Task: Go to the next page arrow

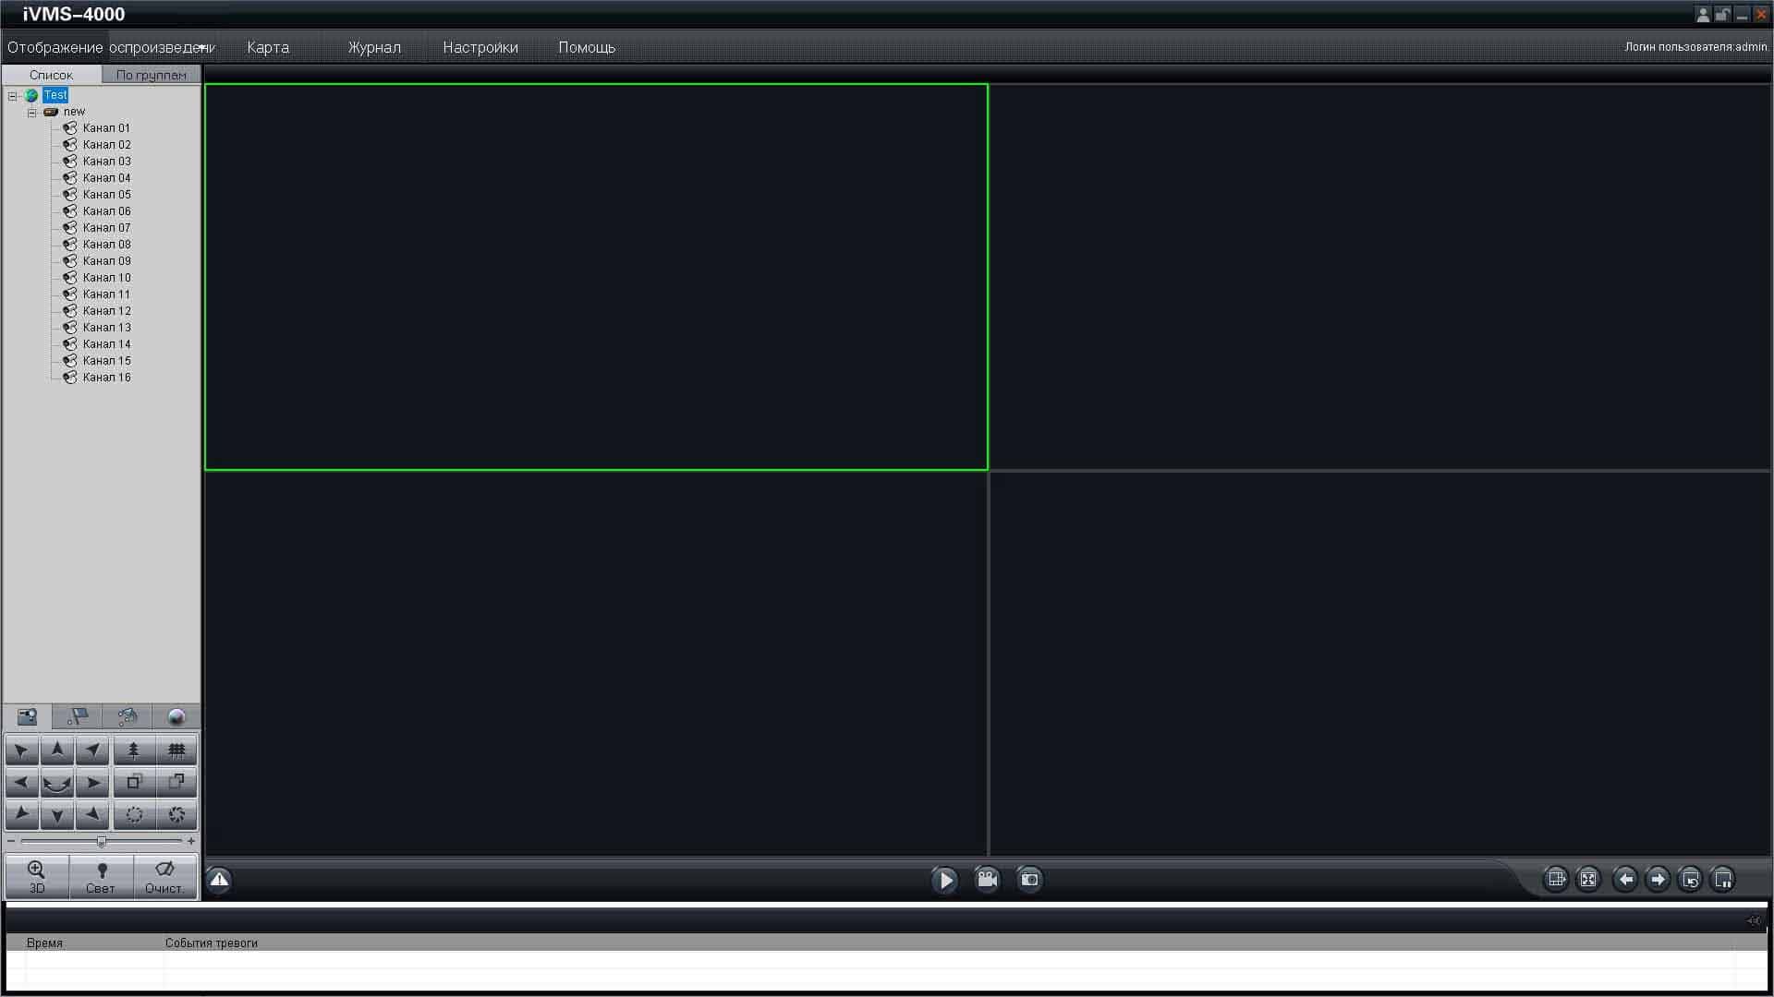Action: coord(1658,880)
